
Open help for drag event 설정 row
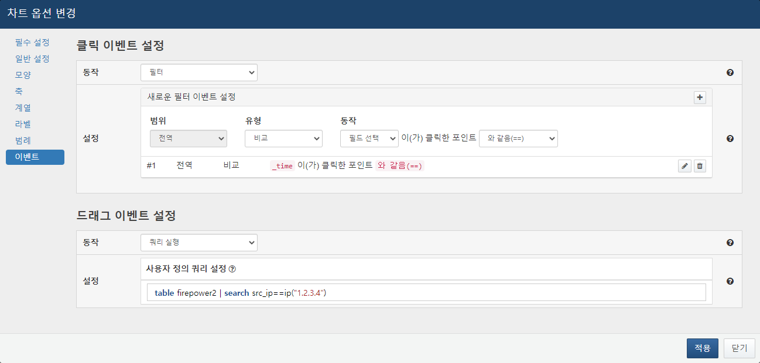(x=730, y=281)
